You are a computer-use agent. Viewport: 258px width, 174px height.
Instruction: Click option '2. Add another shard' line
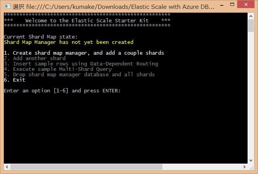[35, 59]
